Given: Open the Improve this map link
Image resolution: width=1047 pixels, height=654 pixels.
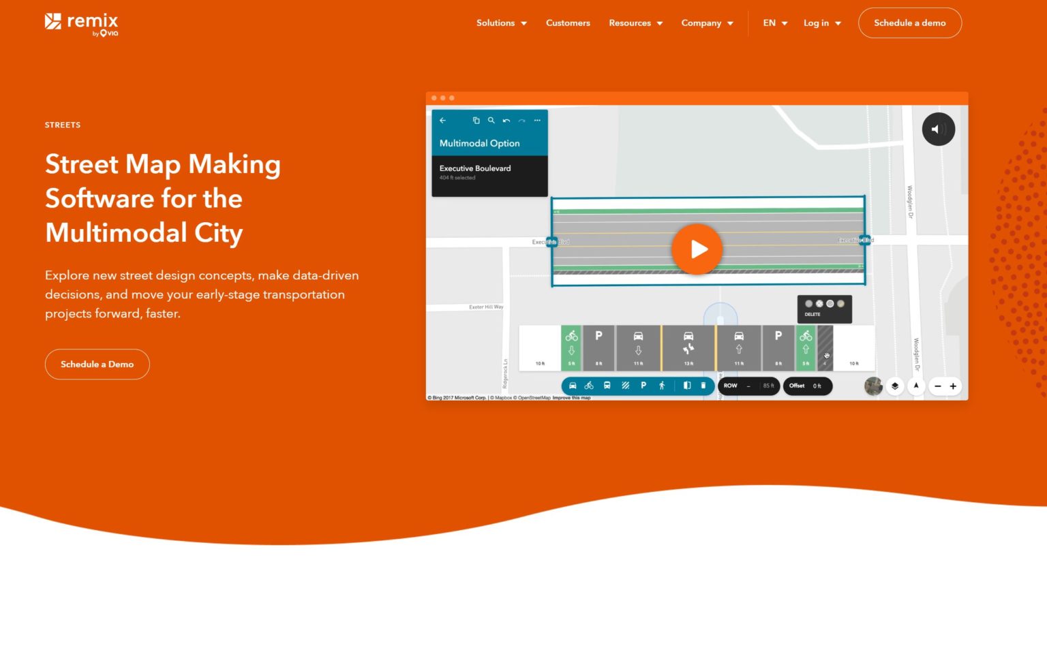Looking at the screenshot, I should (571, 397).
